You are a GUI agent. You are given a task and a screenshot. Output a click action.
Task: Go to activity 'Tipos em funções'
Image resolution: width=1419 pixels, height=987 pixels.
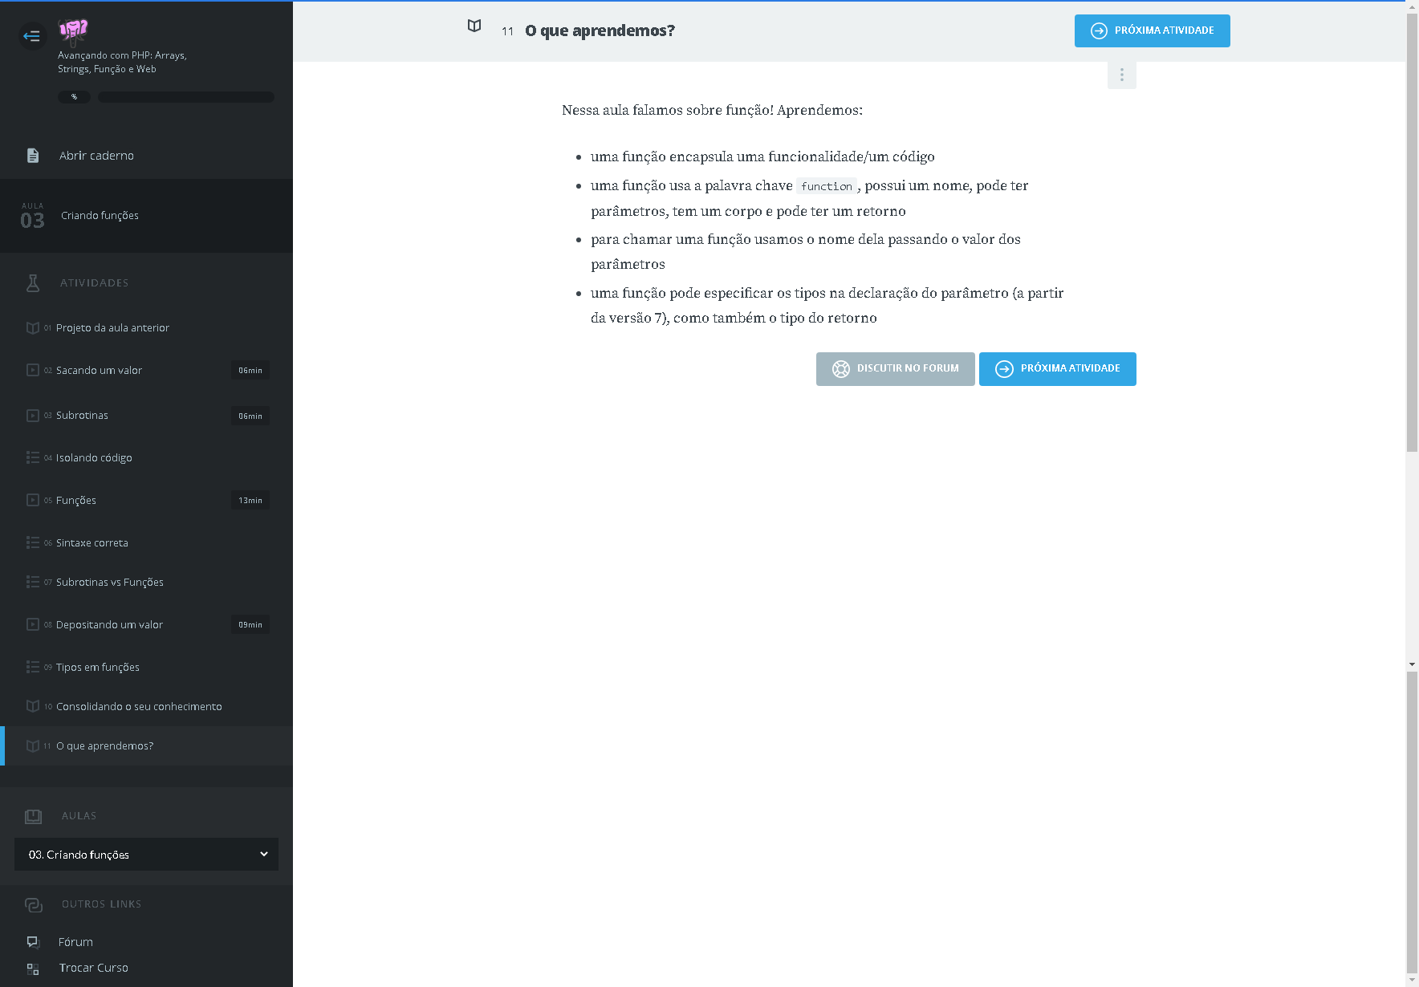97,668
